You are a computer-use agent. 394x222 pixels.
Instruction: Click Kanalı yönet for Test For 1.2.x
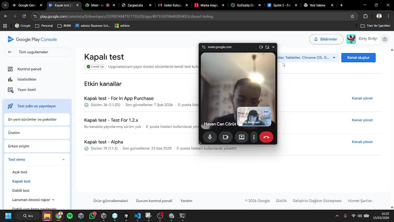(362, 120)
